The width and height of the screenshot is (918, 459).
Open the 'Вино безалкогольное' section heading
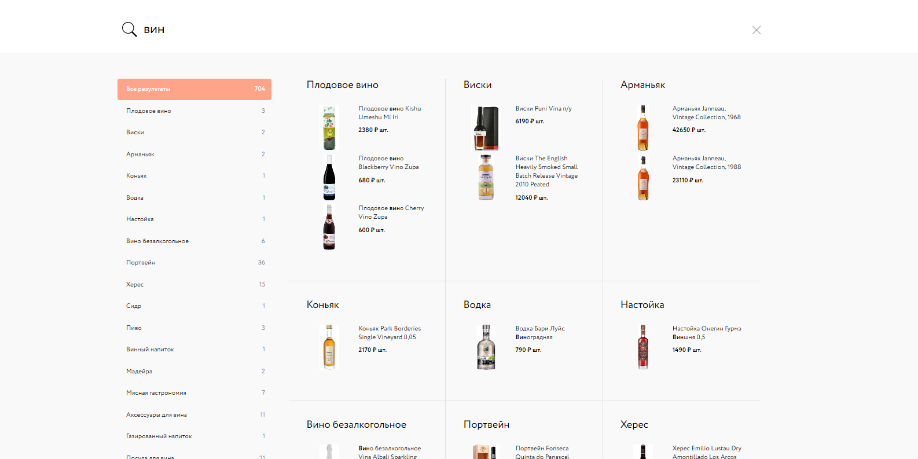(357, 425)
